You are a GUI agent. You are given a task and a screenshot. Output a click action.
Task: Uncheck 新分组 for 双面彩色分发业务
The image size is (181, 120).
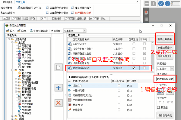click(x=144, y=54)
